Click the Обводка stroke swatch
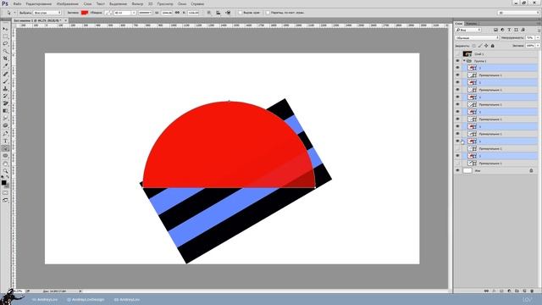Viewport: 542px width, 305px height. coord(108,13)
